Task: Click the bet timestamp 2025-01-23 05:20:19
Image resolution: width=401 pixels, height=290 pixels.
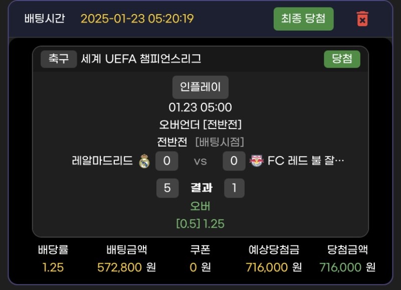Action: [x=137, y=19]
